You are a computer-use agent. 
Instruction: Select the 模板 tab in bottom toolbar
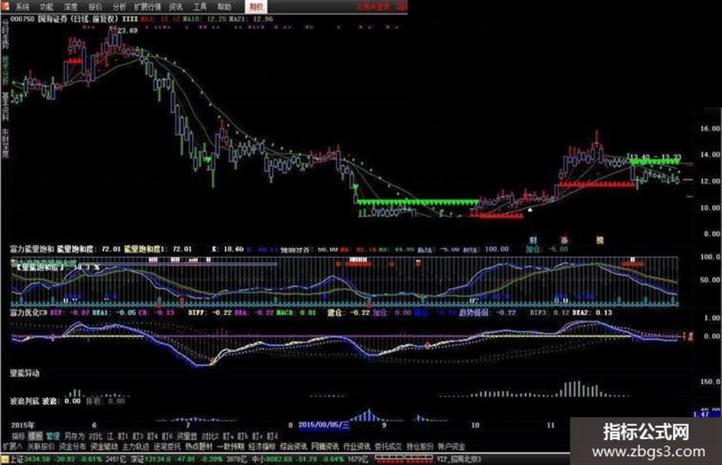click(35, 435)
